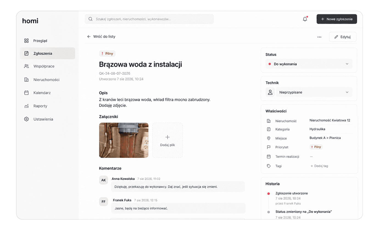Screen dimensions: 379x248
Task: Click the Przegląd grid icon in sidebar
Action: click(x=26, y=41)
